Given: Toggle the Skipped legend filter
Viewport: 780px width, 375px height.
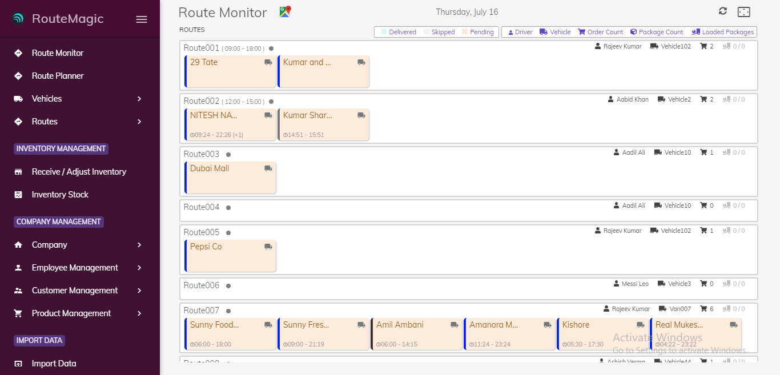Looking at the screenshot, I should (x=439, y=32).
